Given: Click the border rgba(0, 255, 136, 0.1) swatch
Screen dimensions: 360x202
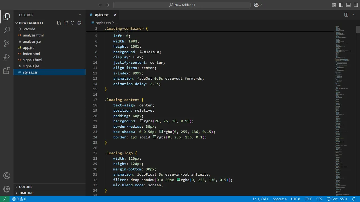Looking at the screenshot, I should [x=155, y=137].
